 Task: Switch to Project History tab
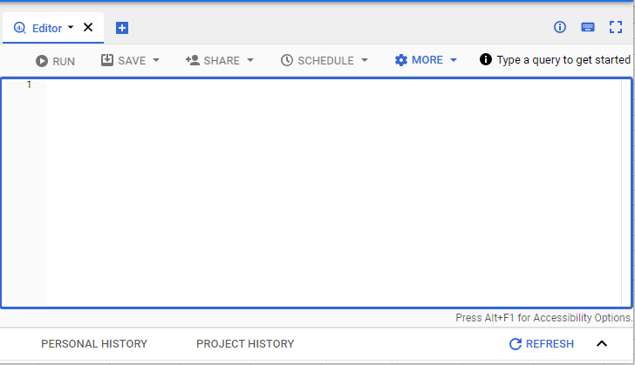[x=245, y=343]
